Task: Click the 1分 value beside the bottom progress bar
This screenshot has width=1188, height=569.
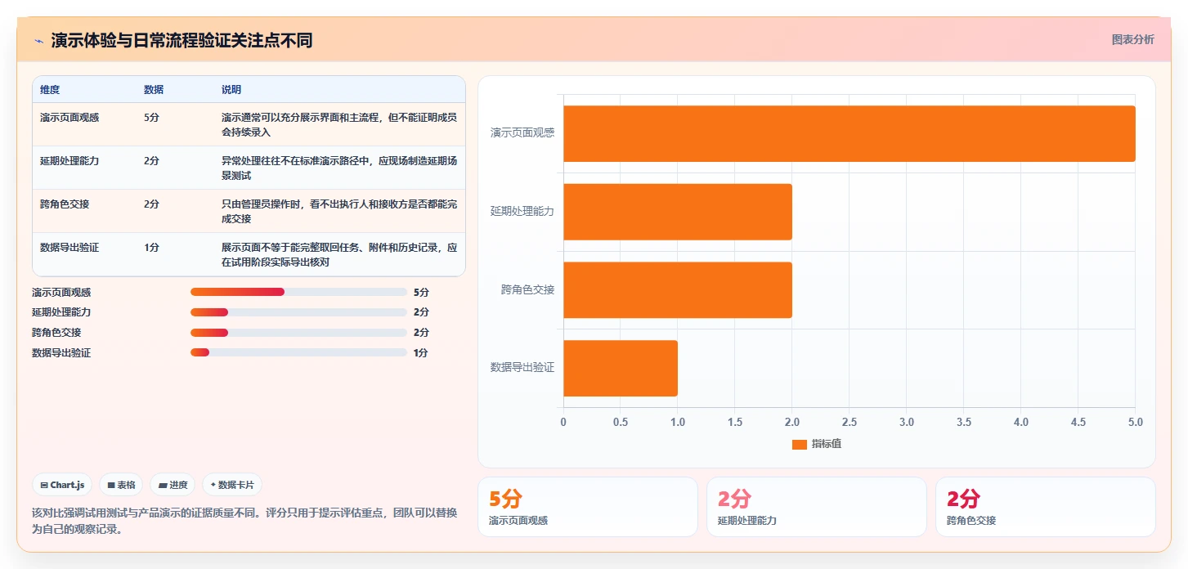Action: 421,353
